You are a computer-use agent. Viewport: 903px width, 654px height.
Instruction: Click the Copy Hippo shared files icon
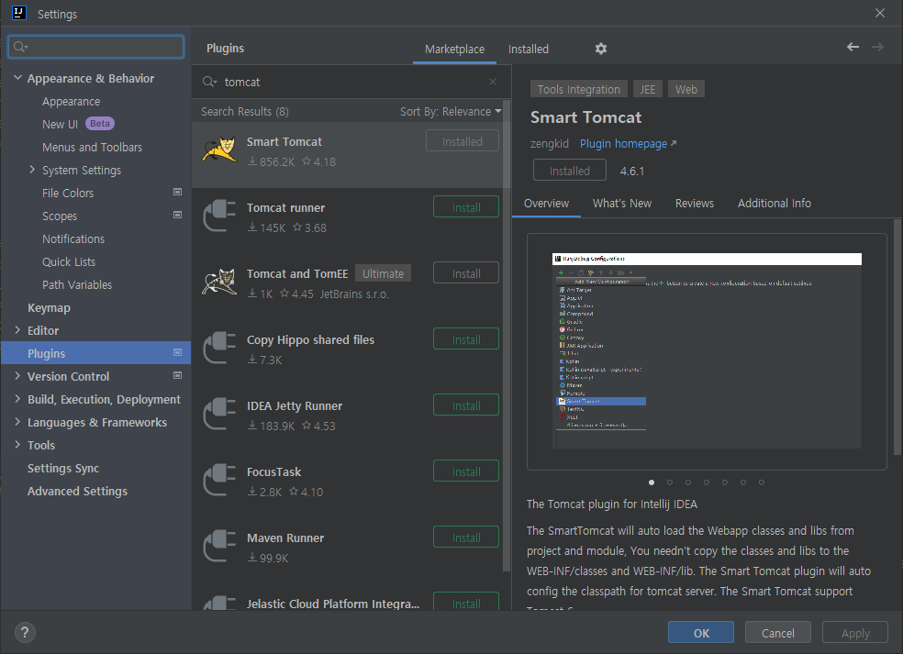click(219, 348)
